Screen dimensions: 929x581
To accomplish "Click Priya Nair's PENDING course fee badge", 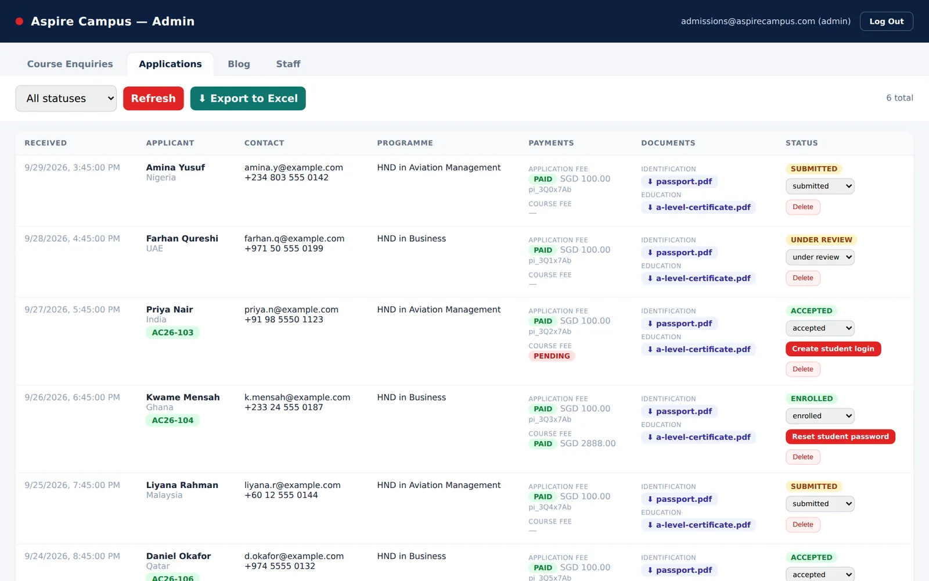I will tap(552, 356).
